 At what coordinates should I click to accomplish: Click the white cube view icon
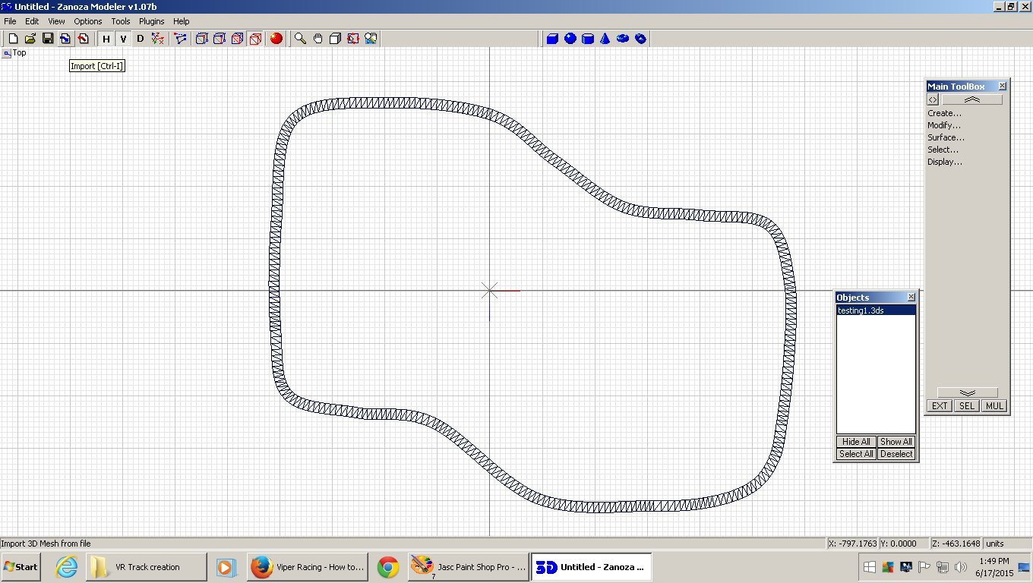[335, 39]
